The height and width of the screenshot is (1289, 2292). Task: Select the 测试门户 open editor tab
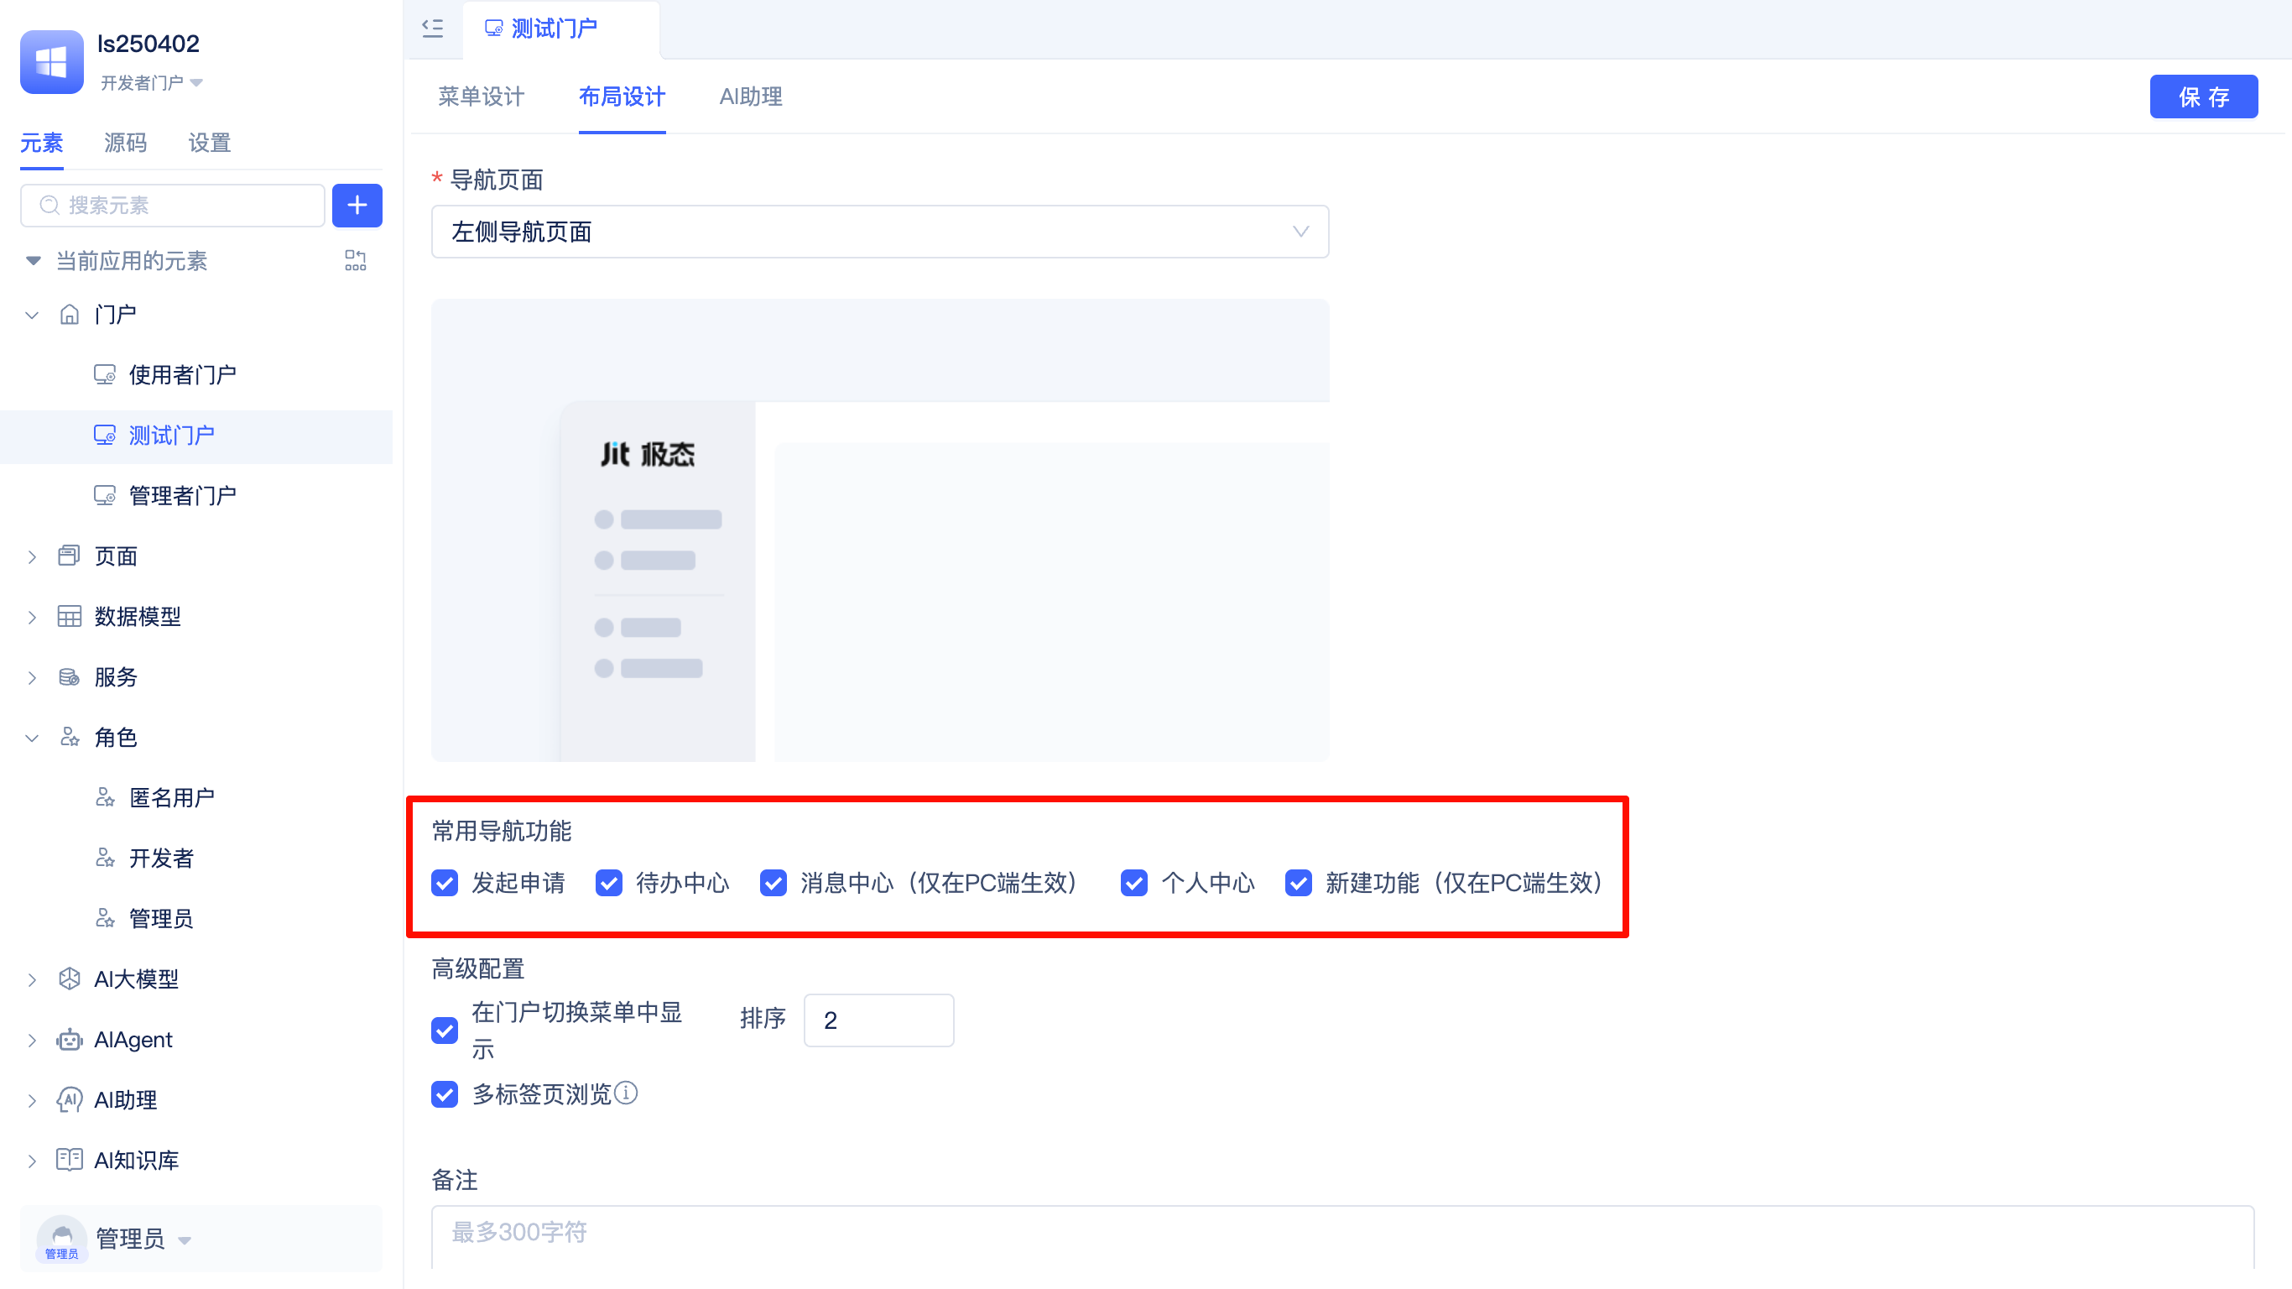point(560,29)
